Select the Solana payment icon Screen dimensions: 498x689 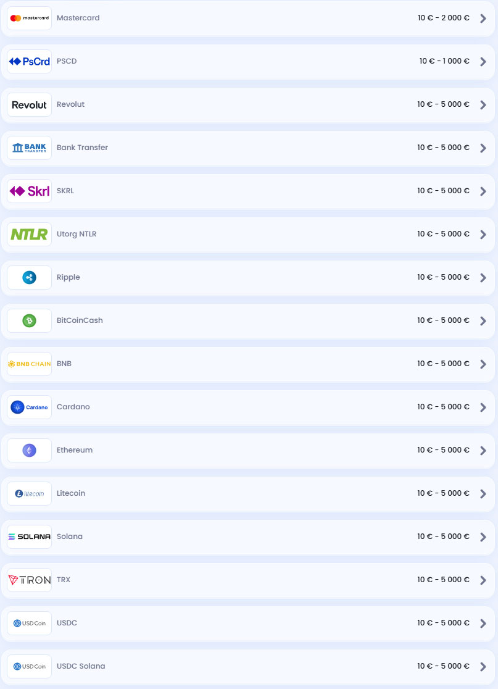29,537
